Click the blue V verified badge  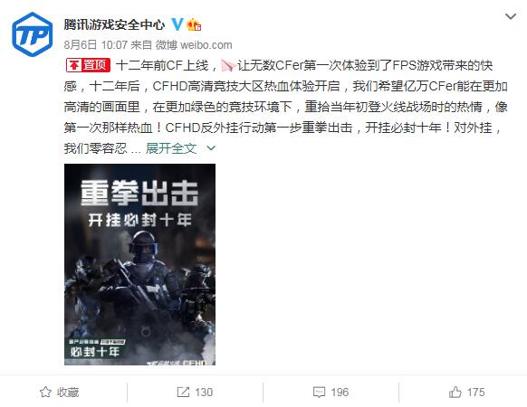coord(177,24)
